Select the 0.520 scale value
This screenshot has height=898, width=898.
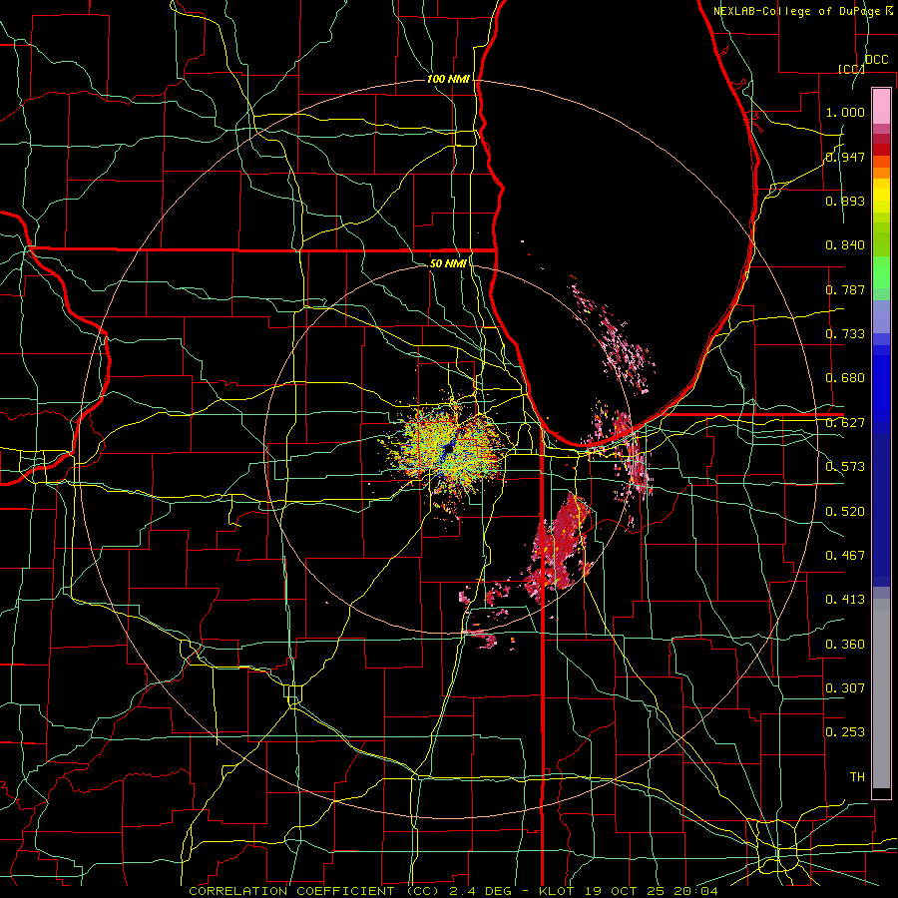[x=845, y=512]
